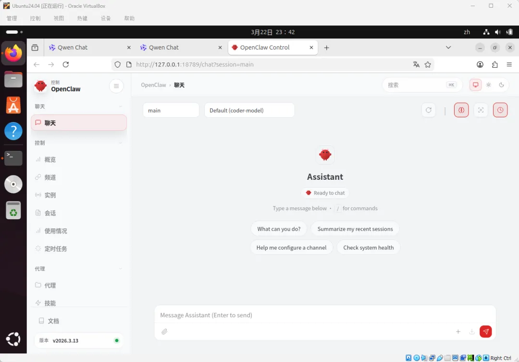Screen dimensions: 519x362
Task: Open the 使用情况 usage page
Action: [79, 231]
